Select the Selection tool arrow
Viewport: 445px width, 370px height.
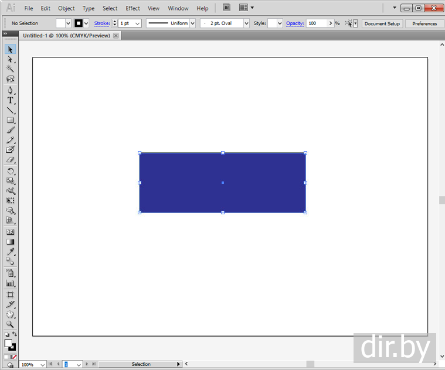coord(10,50)
